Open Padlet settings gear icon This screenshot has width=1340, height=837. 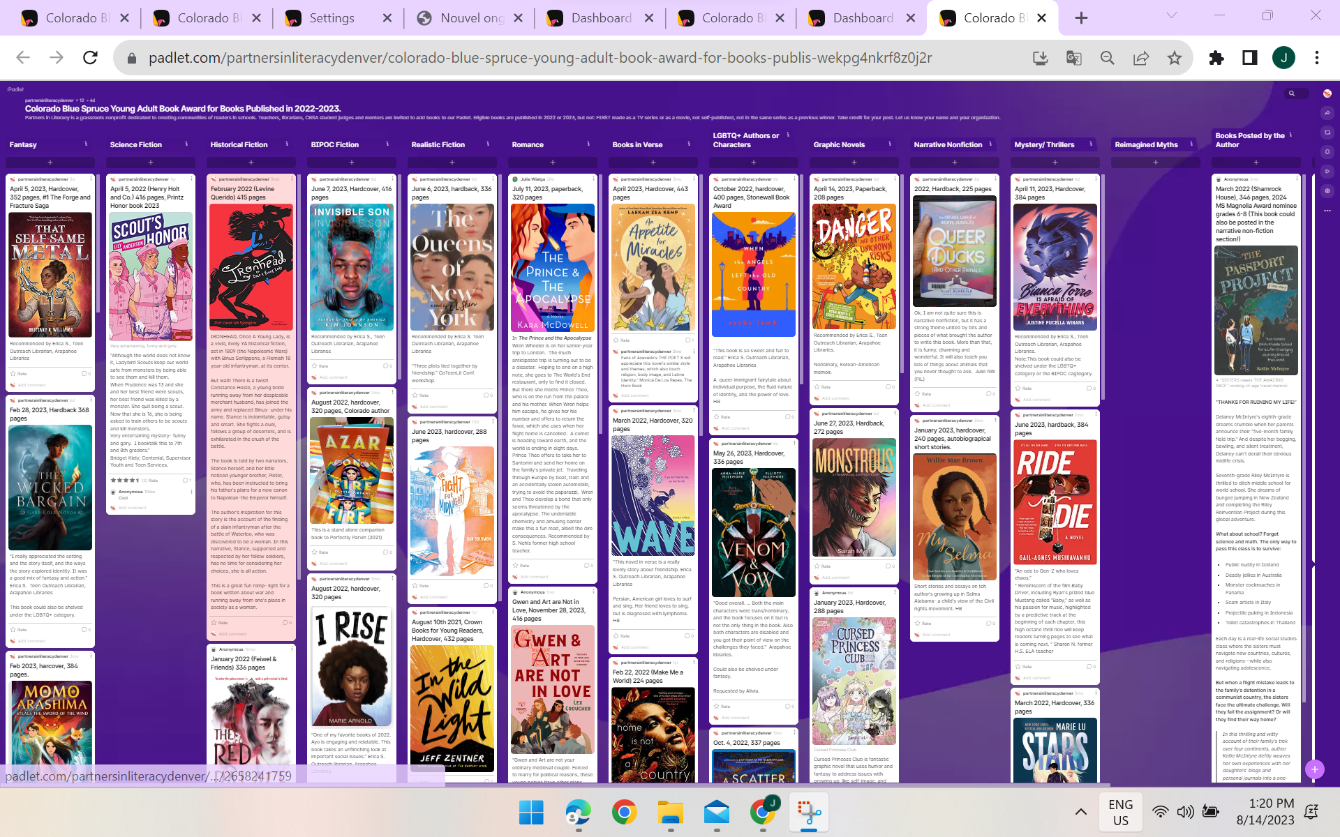point(1327,190)
